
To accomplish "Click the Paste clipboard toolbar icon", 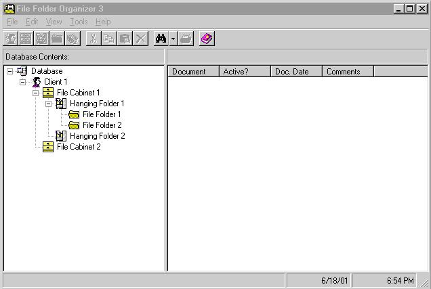I will pos(125,39).
